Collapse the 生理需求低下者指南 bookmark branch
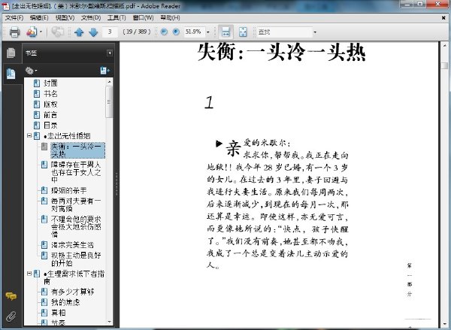This screenshot has width=451, height=330. click(x=29, y=274)
